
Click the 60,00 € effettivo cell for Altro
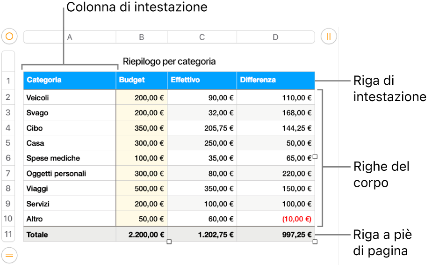(x=202, y=219)
